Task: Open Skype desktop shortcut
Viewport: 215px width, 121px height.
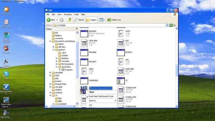Action: tap(6, 75)
